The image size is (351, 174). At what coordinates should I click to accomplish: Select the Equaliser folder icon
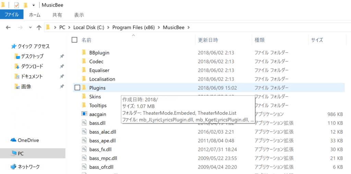pos(84,70)
